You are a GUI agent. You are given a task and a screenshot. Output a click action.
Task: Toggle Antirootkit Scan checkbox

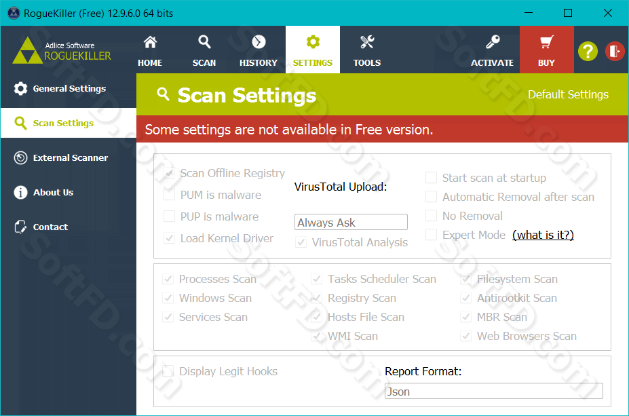pos(465,298)
